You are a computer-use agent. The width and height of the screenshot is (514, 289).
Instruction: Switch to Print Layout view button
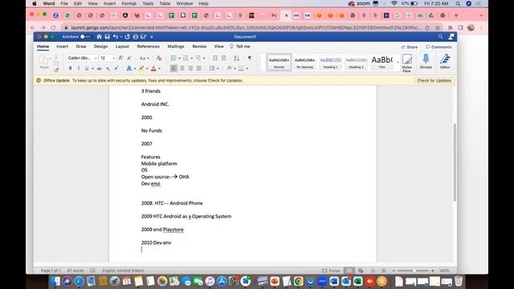[349, 271]
